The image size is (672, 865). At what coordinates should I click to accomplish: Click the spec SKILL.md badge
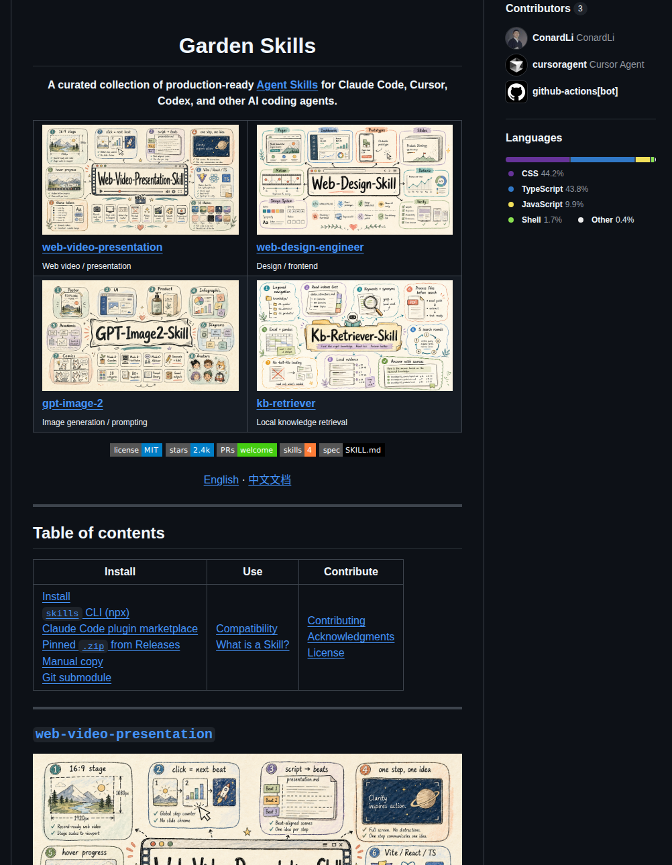tap(352, 450)
